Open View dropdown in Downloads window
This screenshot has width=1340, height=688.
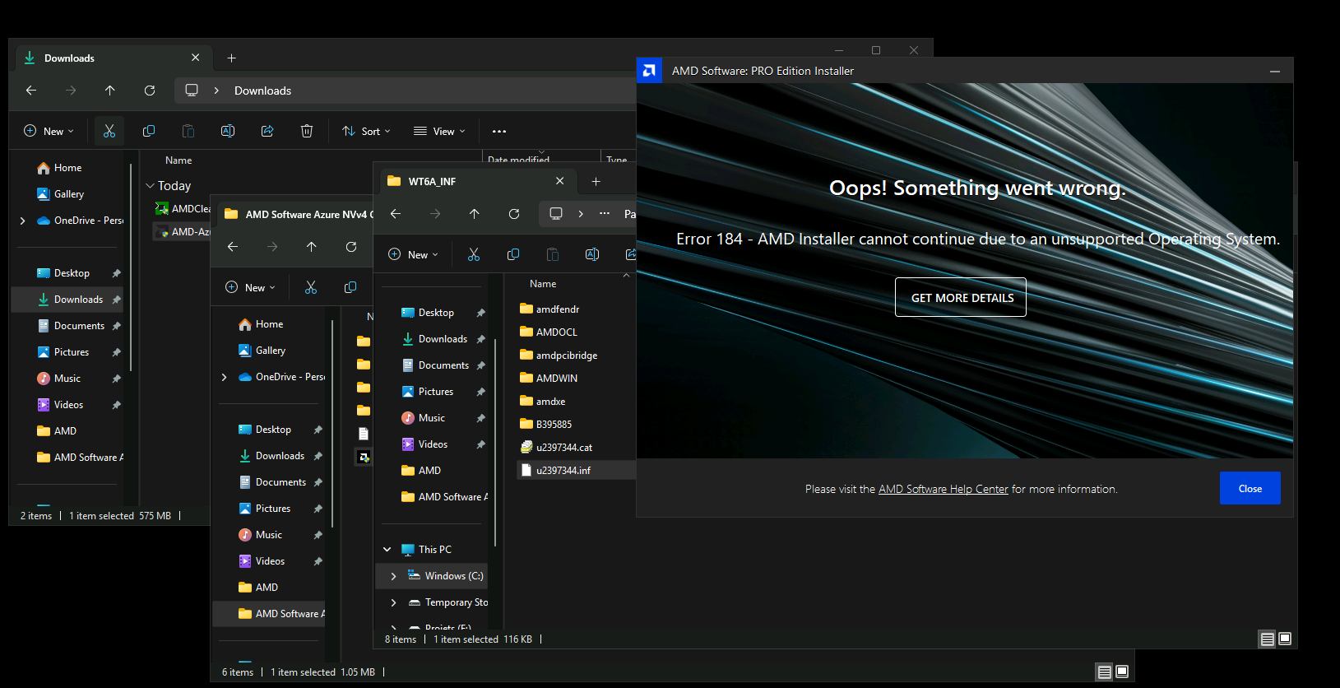[439, 131]
